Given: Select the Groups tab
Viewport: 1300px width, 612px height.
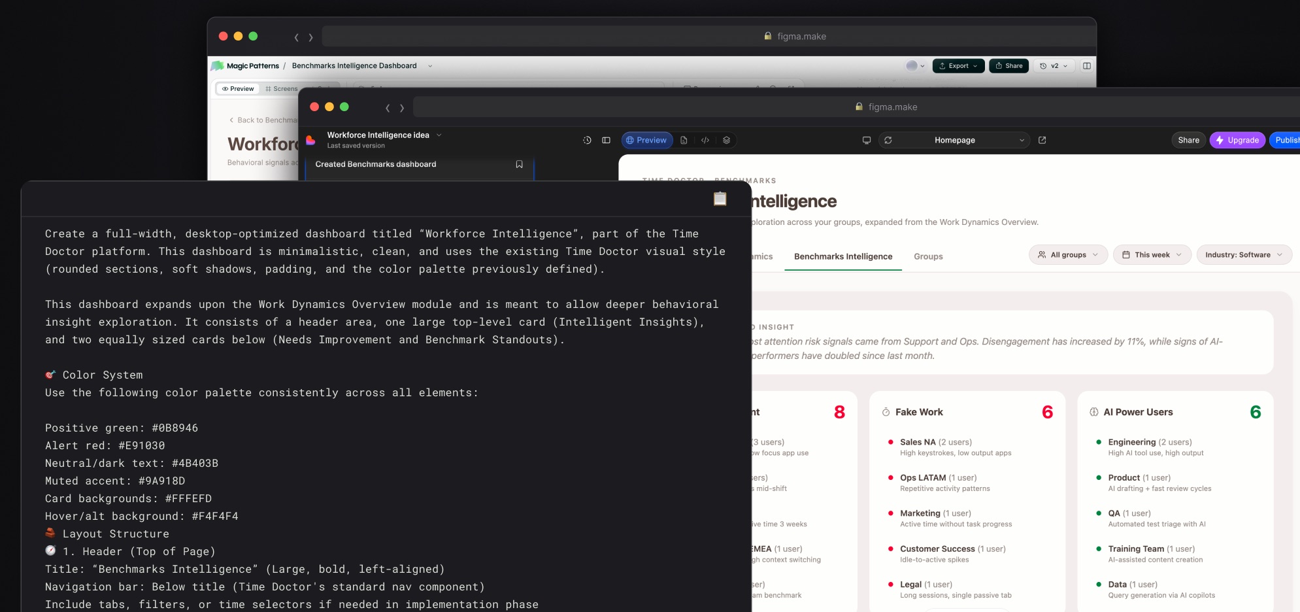Looking at the screenshot, I should [928, 256].
